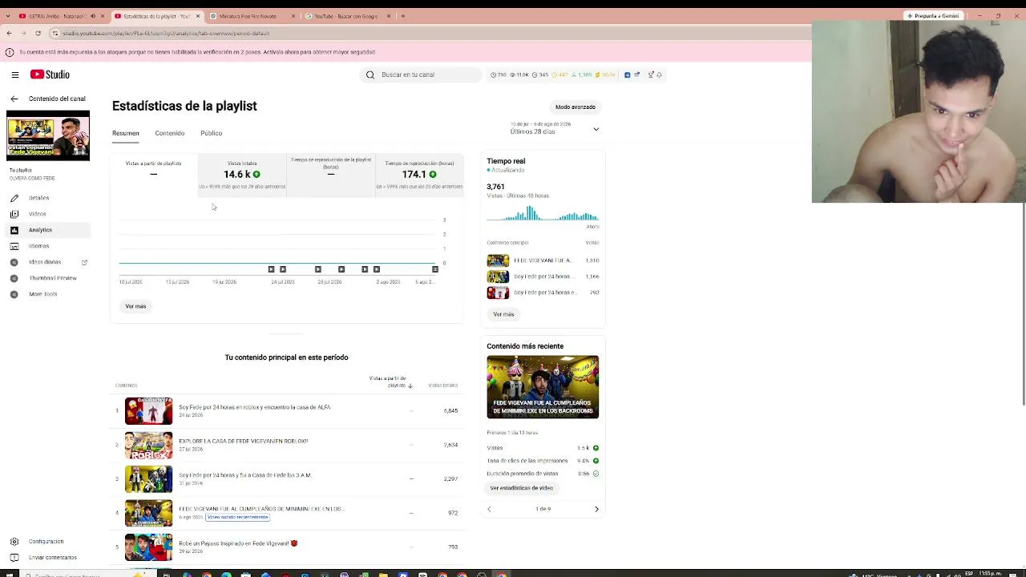Switch to the Resumen tab
1026x577 pixels.
[126, 133]
